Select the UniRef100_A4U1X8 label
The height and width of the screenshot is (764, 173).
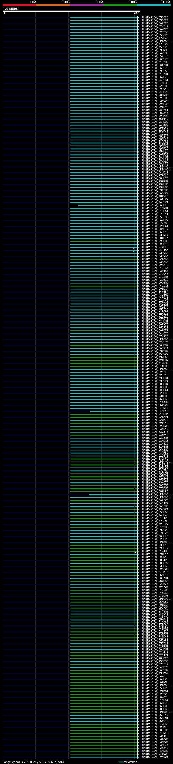tap(155, 286)
